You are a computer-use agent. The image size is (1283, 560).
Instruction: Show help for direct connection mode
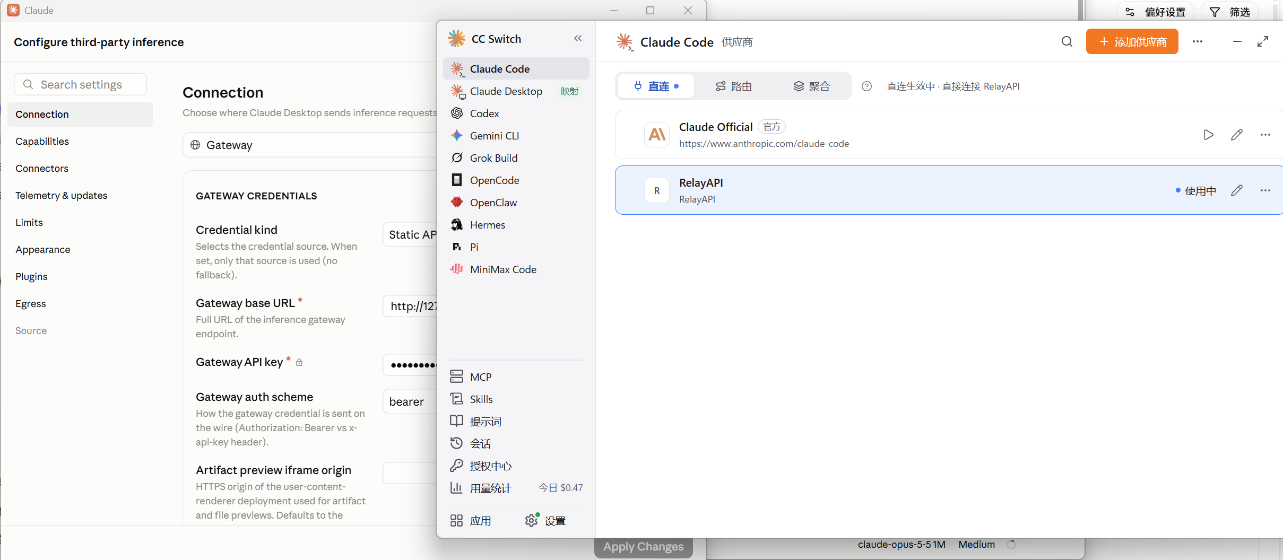[x=866, y=86]
